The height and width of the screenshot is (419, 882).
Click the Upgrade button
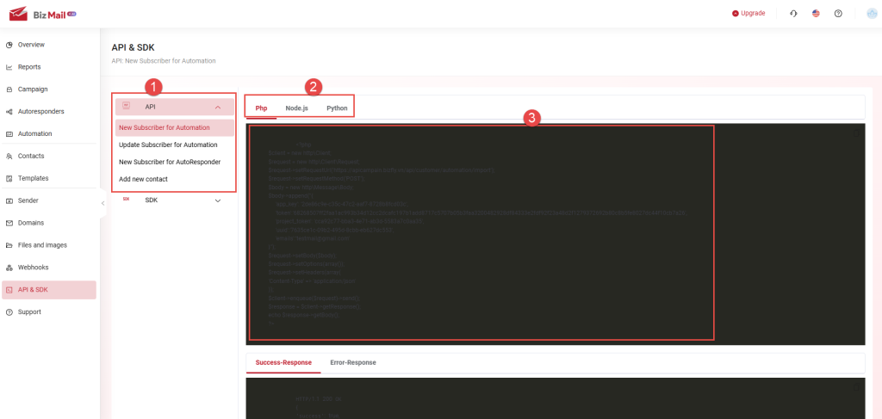point(748,14)
